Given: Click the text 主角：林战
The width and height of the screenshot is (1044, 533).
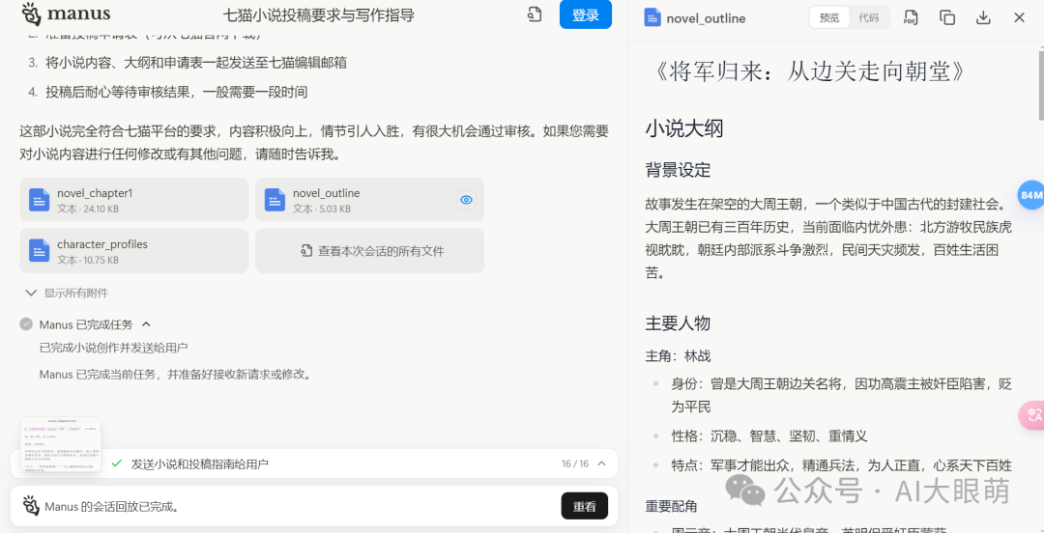Looking at the screenshot, I should point(678,356).
